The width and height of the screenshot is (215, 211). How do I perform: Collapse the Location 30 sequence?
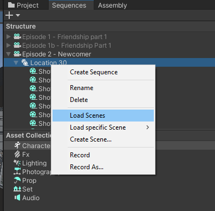click(16, 62)
